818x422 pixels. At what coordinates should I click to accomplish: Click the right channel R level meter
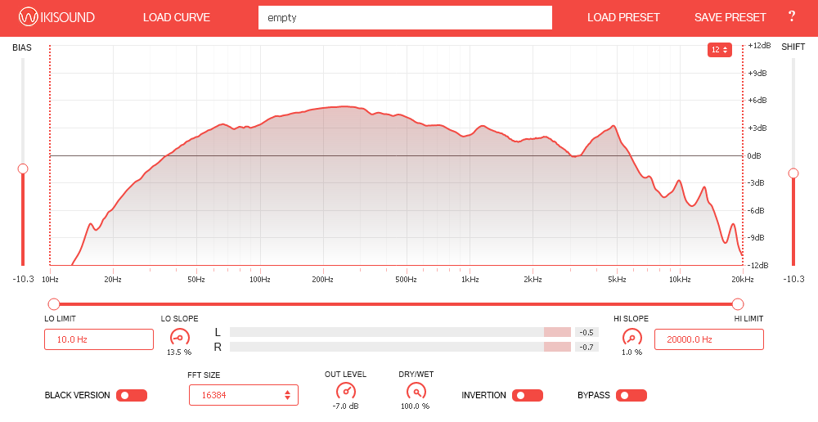pos(401,347)
